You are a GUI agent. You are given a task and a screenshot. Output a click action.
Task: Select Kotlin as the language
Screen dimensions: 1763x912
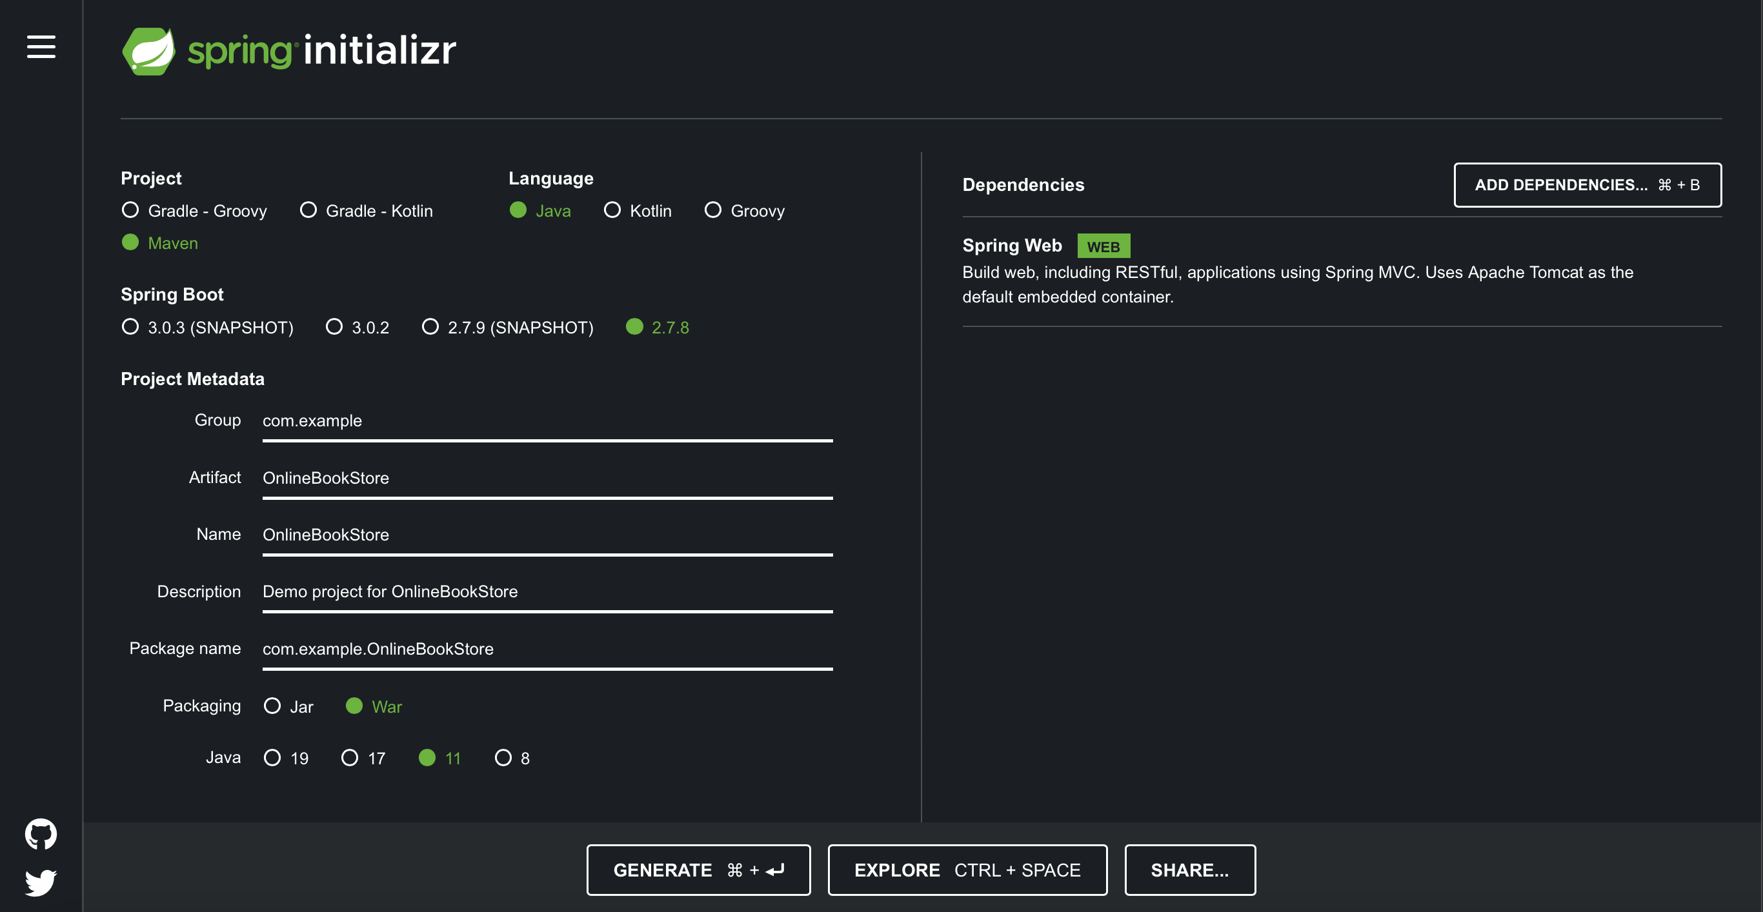pos(612,210)
